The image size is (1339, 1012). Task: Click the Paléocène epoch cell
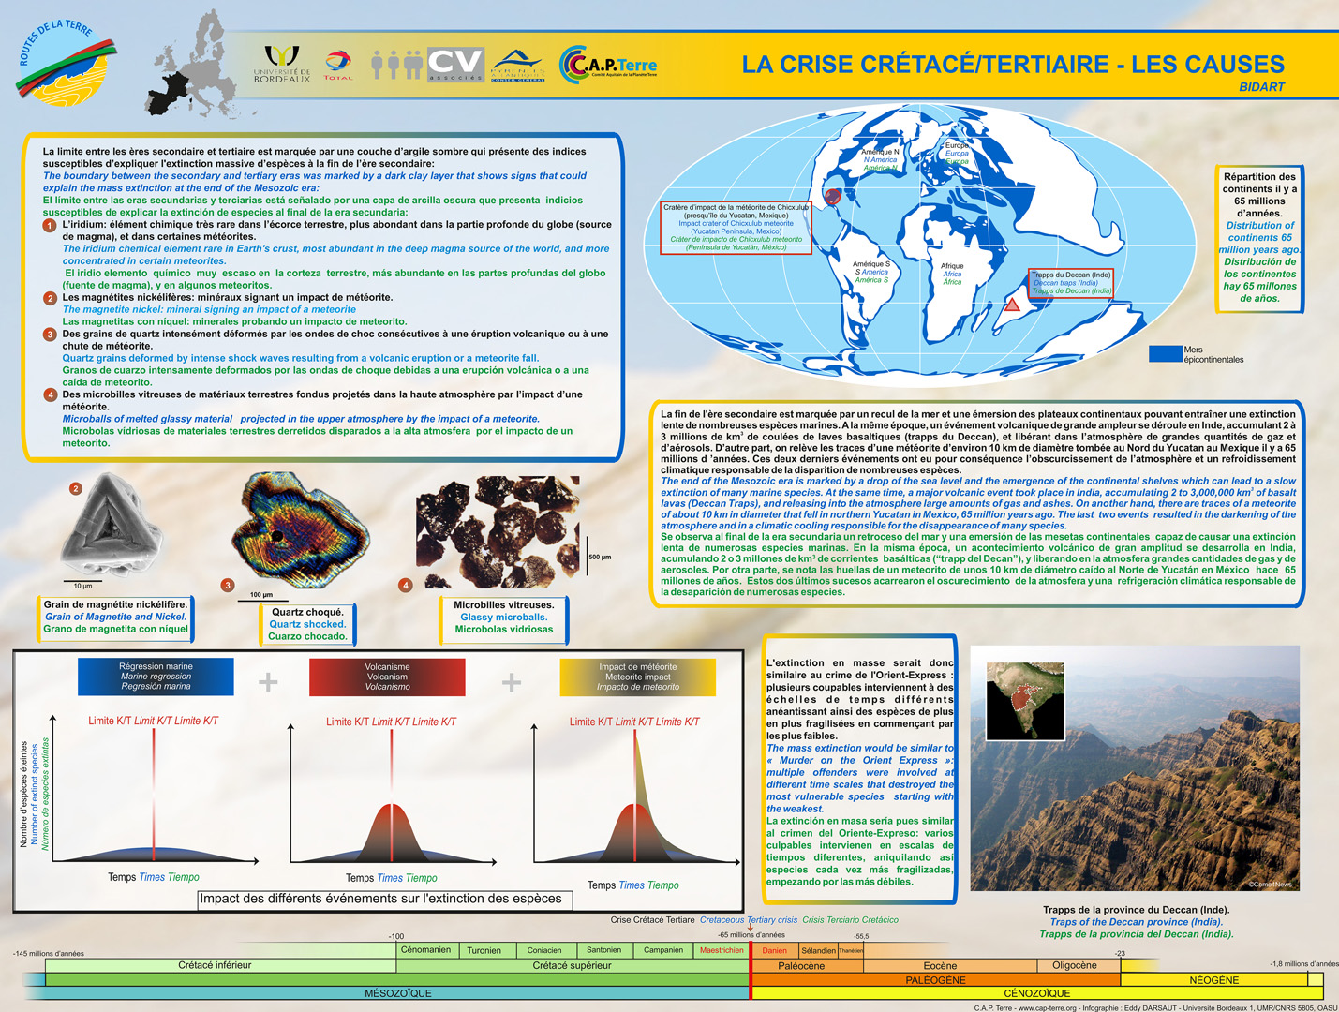click(809, 966)
